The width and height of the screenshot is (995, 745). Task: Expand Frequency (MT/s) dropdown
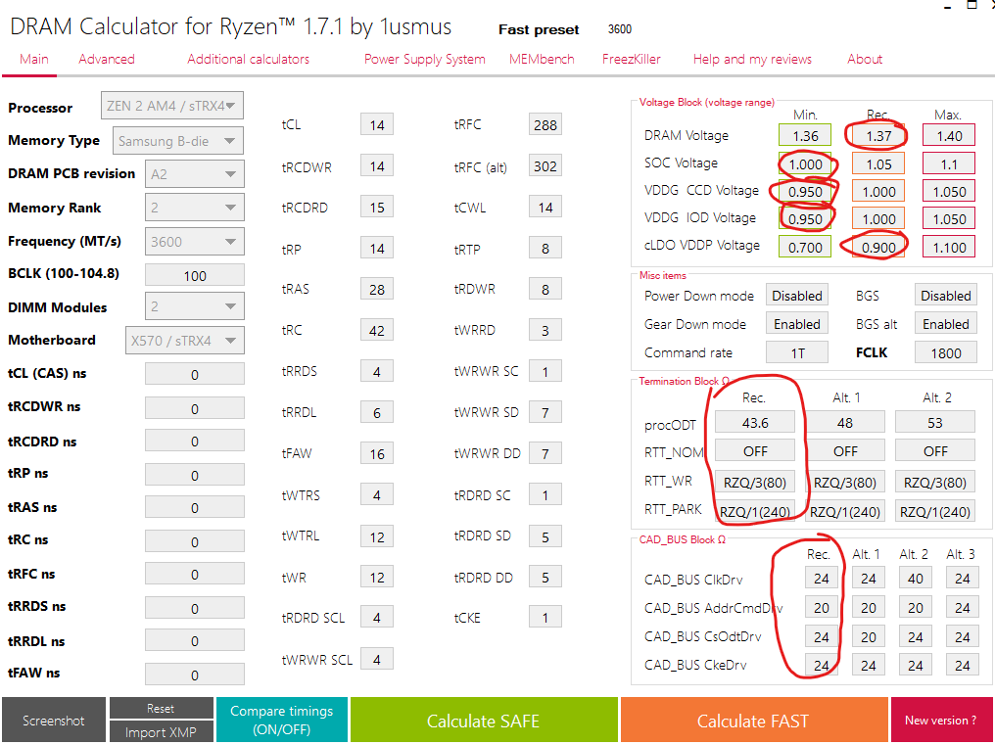tap(194, 242)
